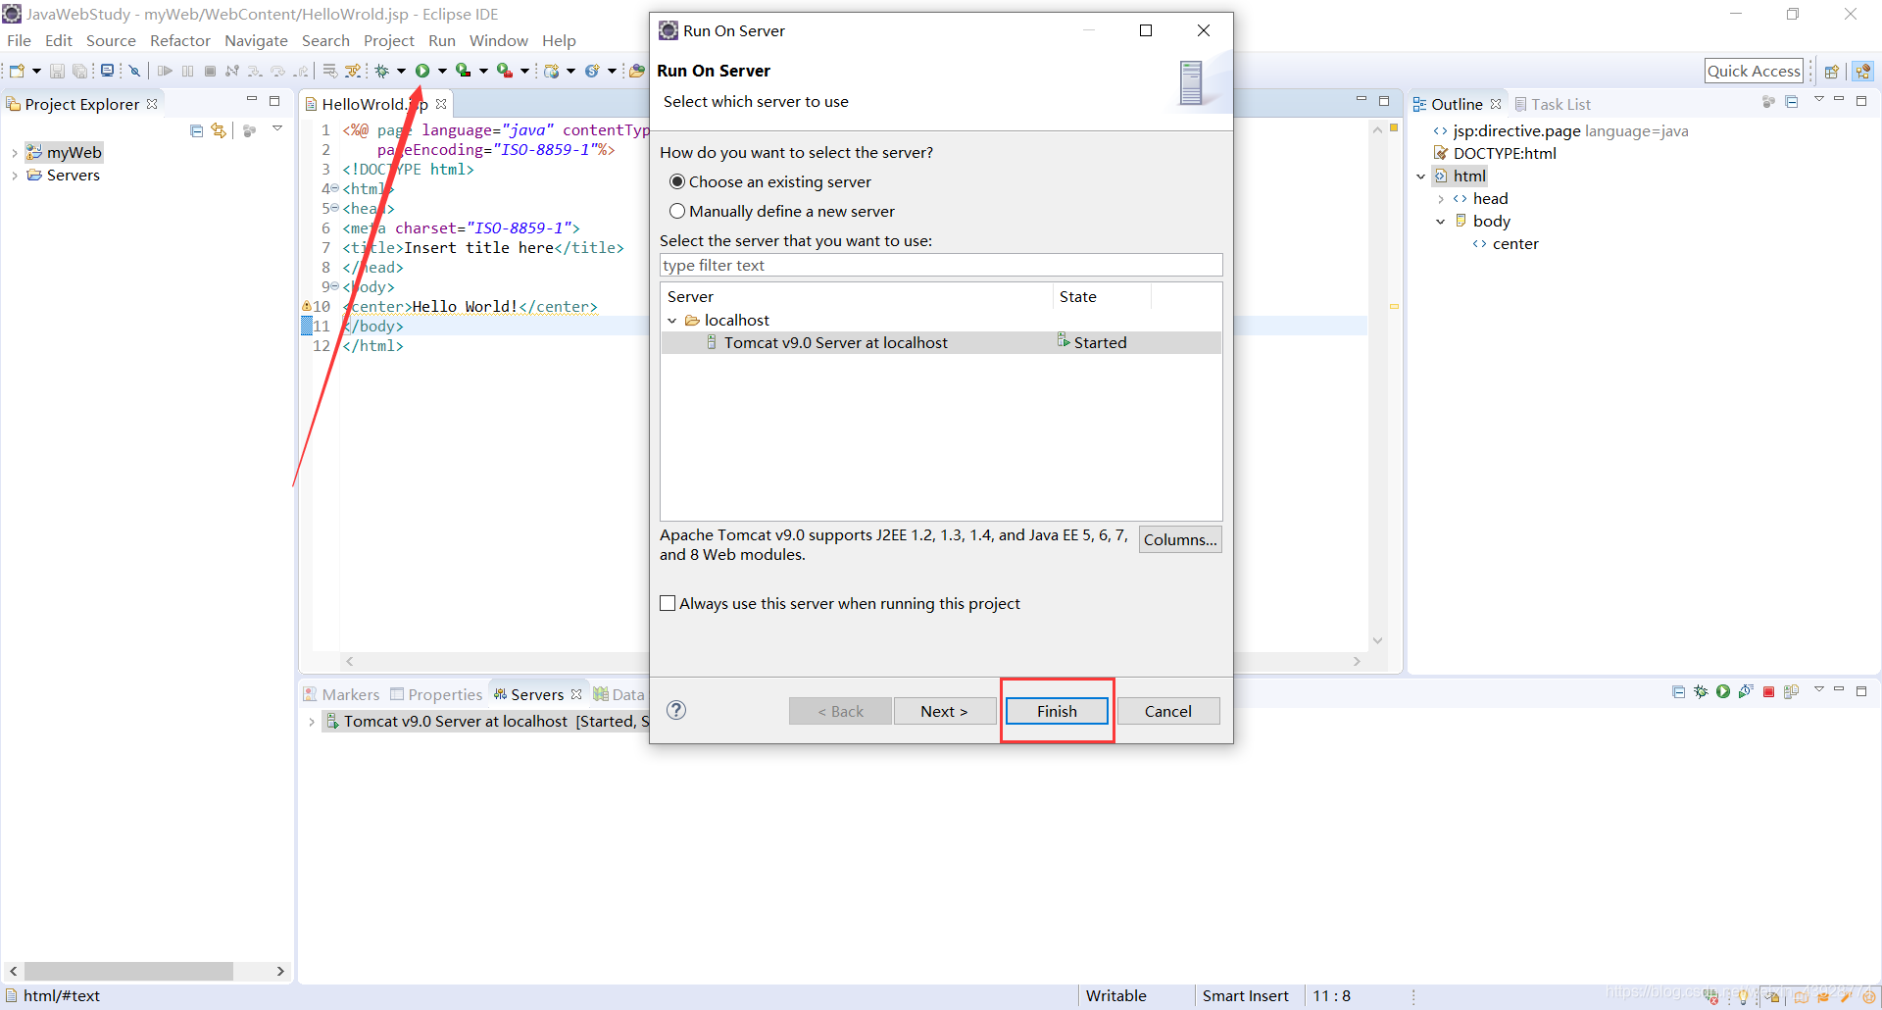Viewport: 1882px width, 1010px height.
Task: Select the Java EE perspective icon
Action: (x=1863, y=71)
